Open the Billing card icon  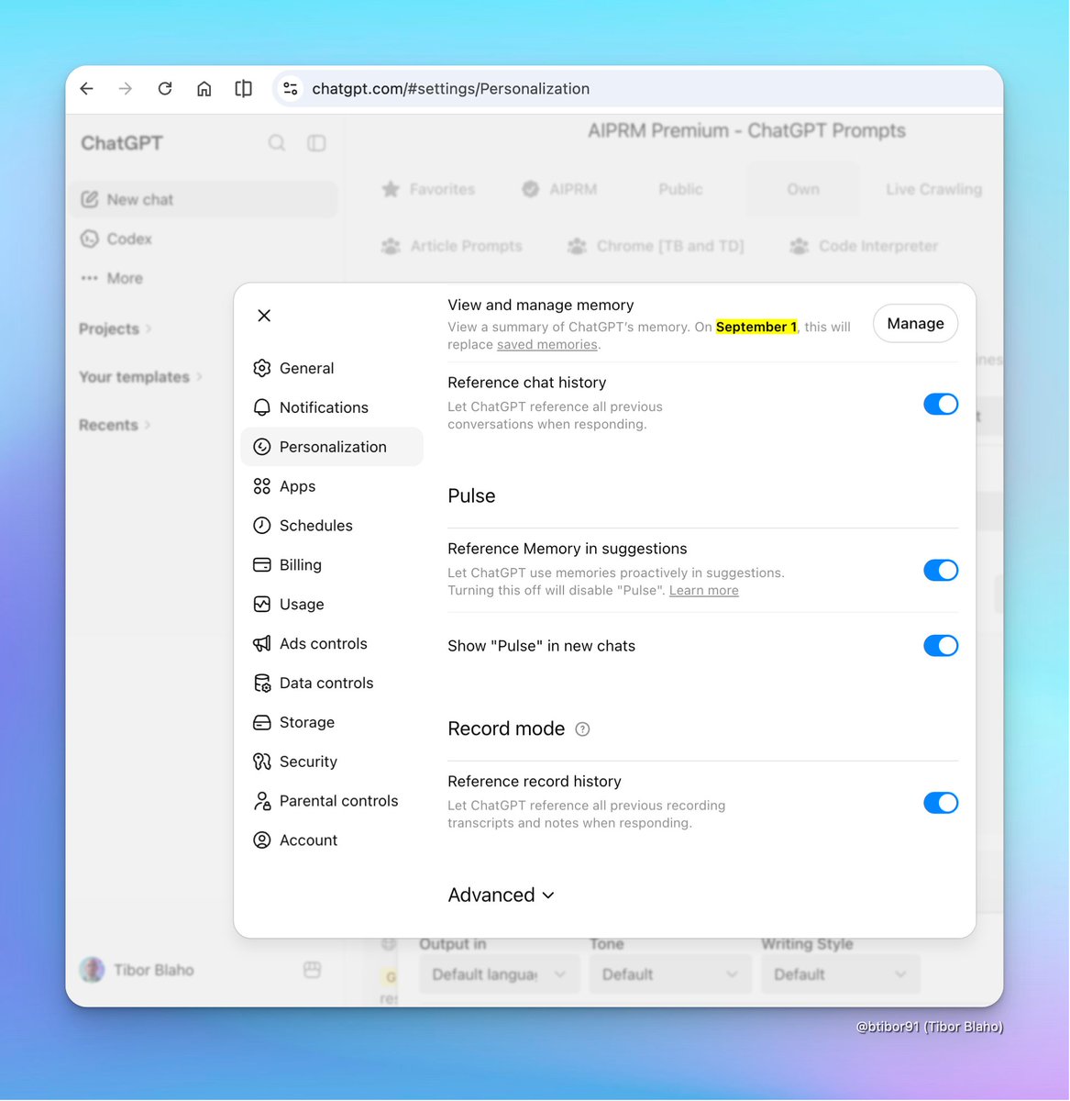pyautogui.click(x=262, y=565)
